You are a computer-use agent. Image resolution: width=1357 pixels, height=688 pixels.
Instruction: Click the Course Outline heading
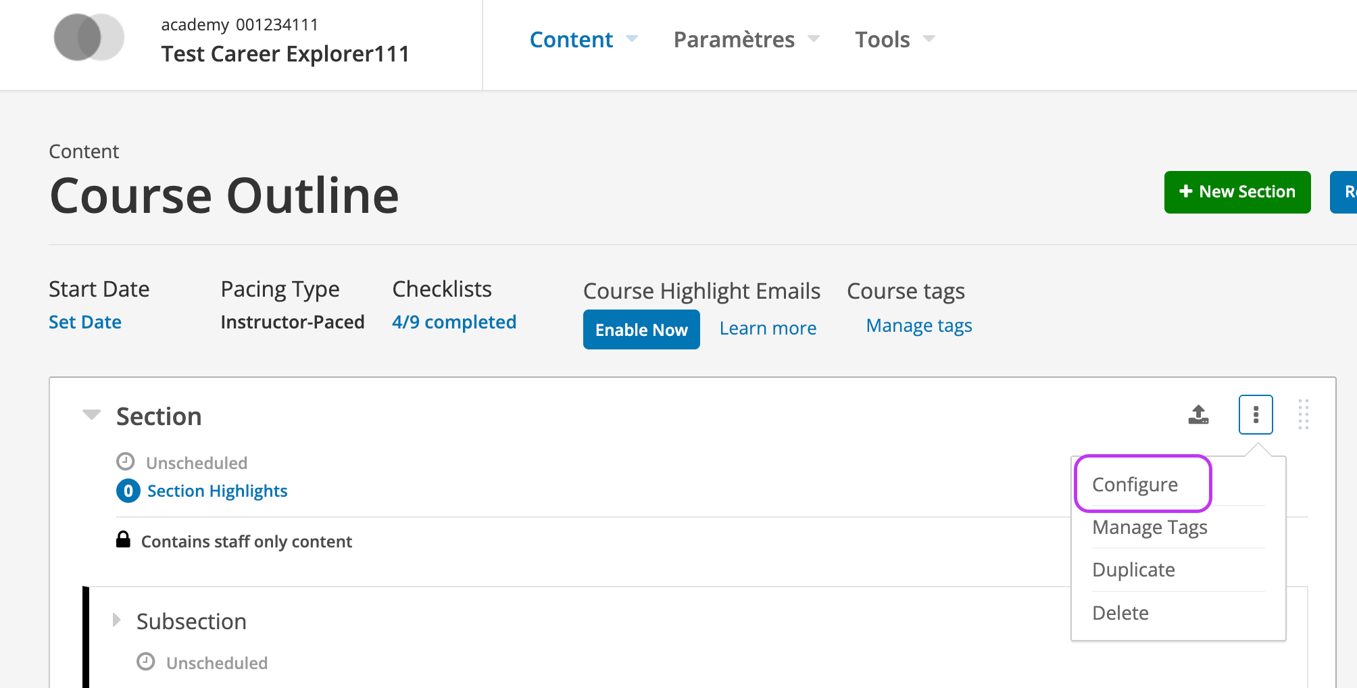(224, 196)
